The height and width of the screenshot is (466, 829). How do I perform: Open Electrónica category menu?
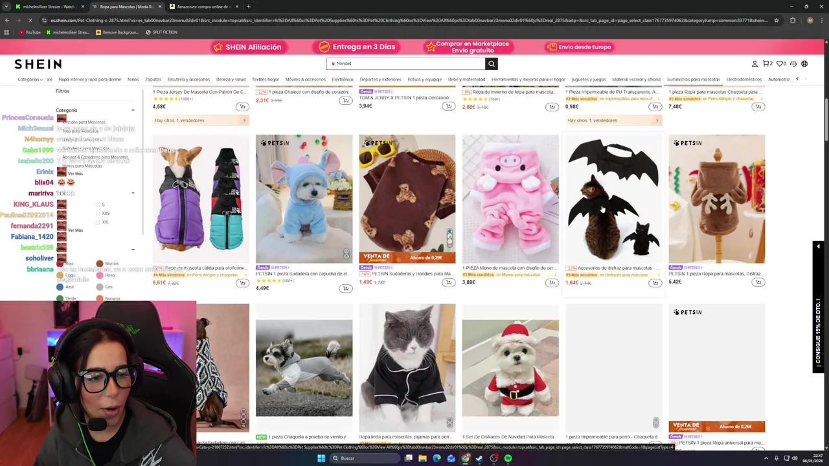(x=343, y=79)
